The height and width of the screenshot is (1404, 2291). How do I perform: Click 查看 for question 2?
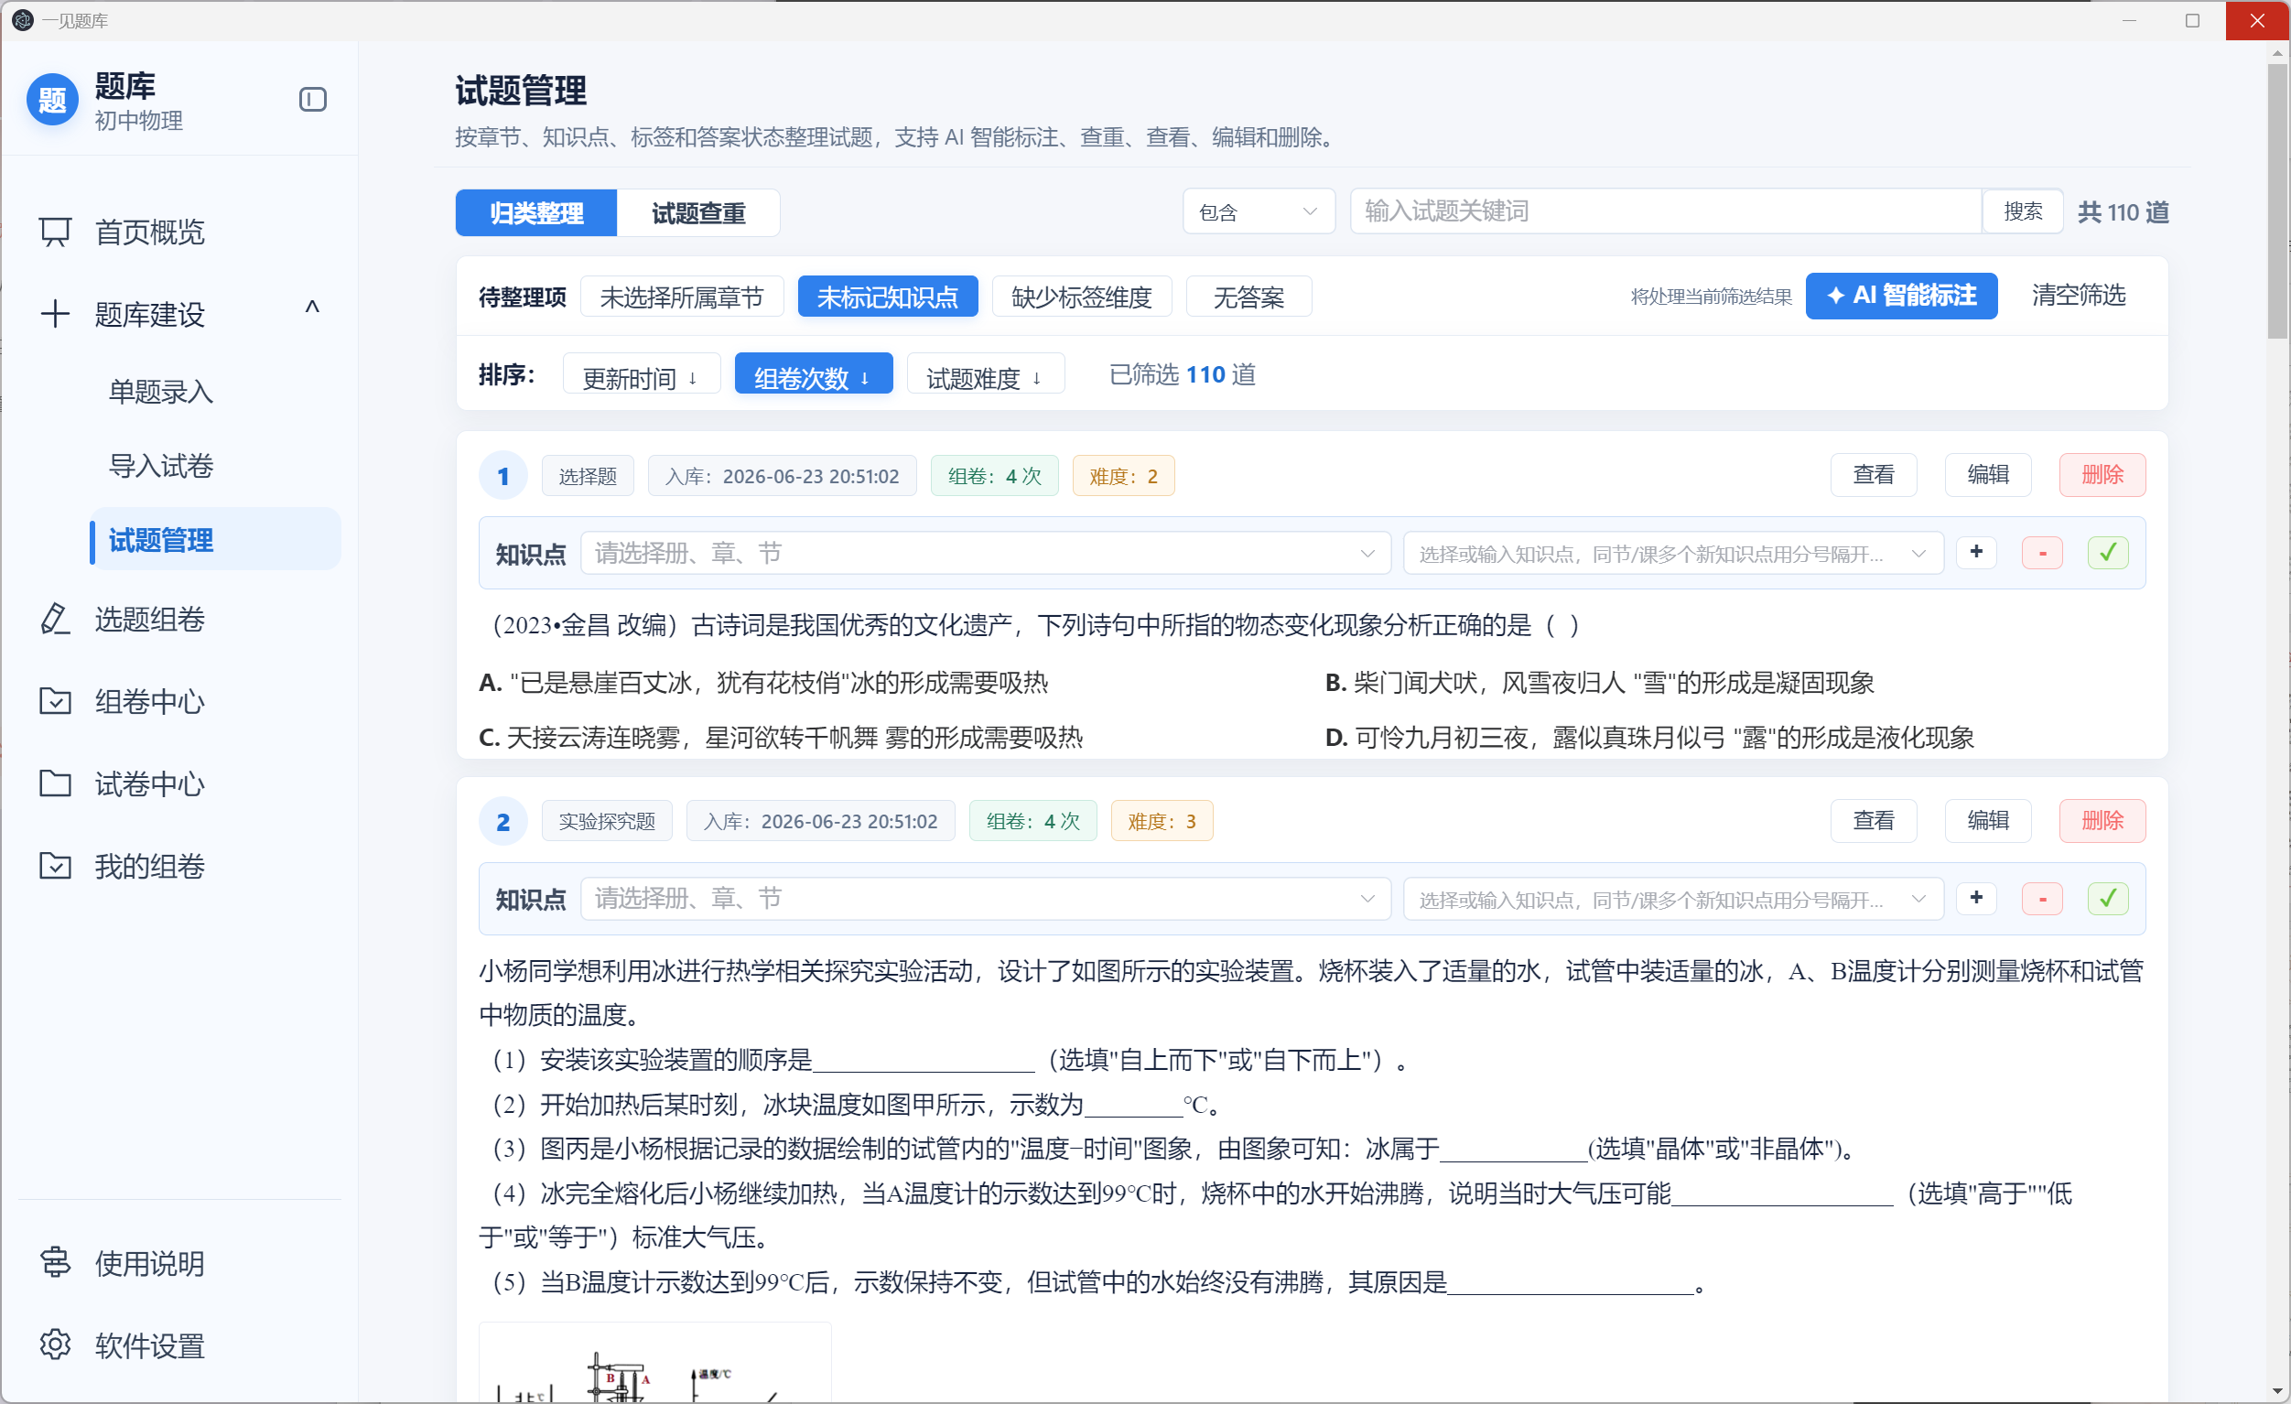coord(1874,821)
